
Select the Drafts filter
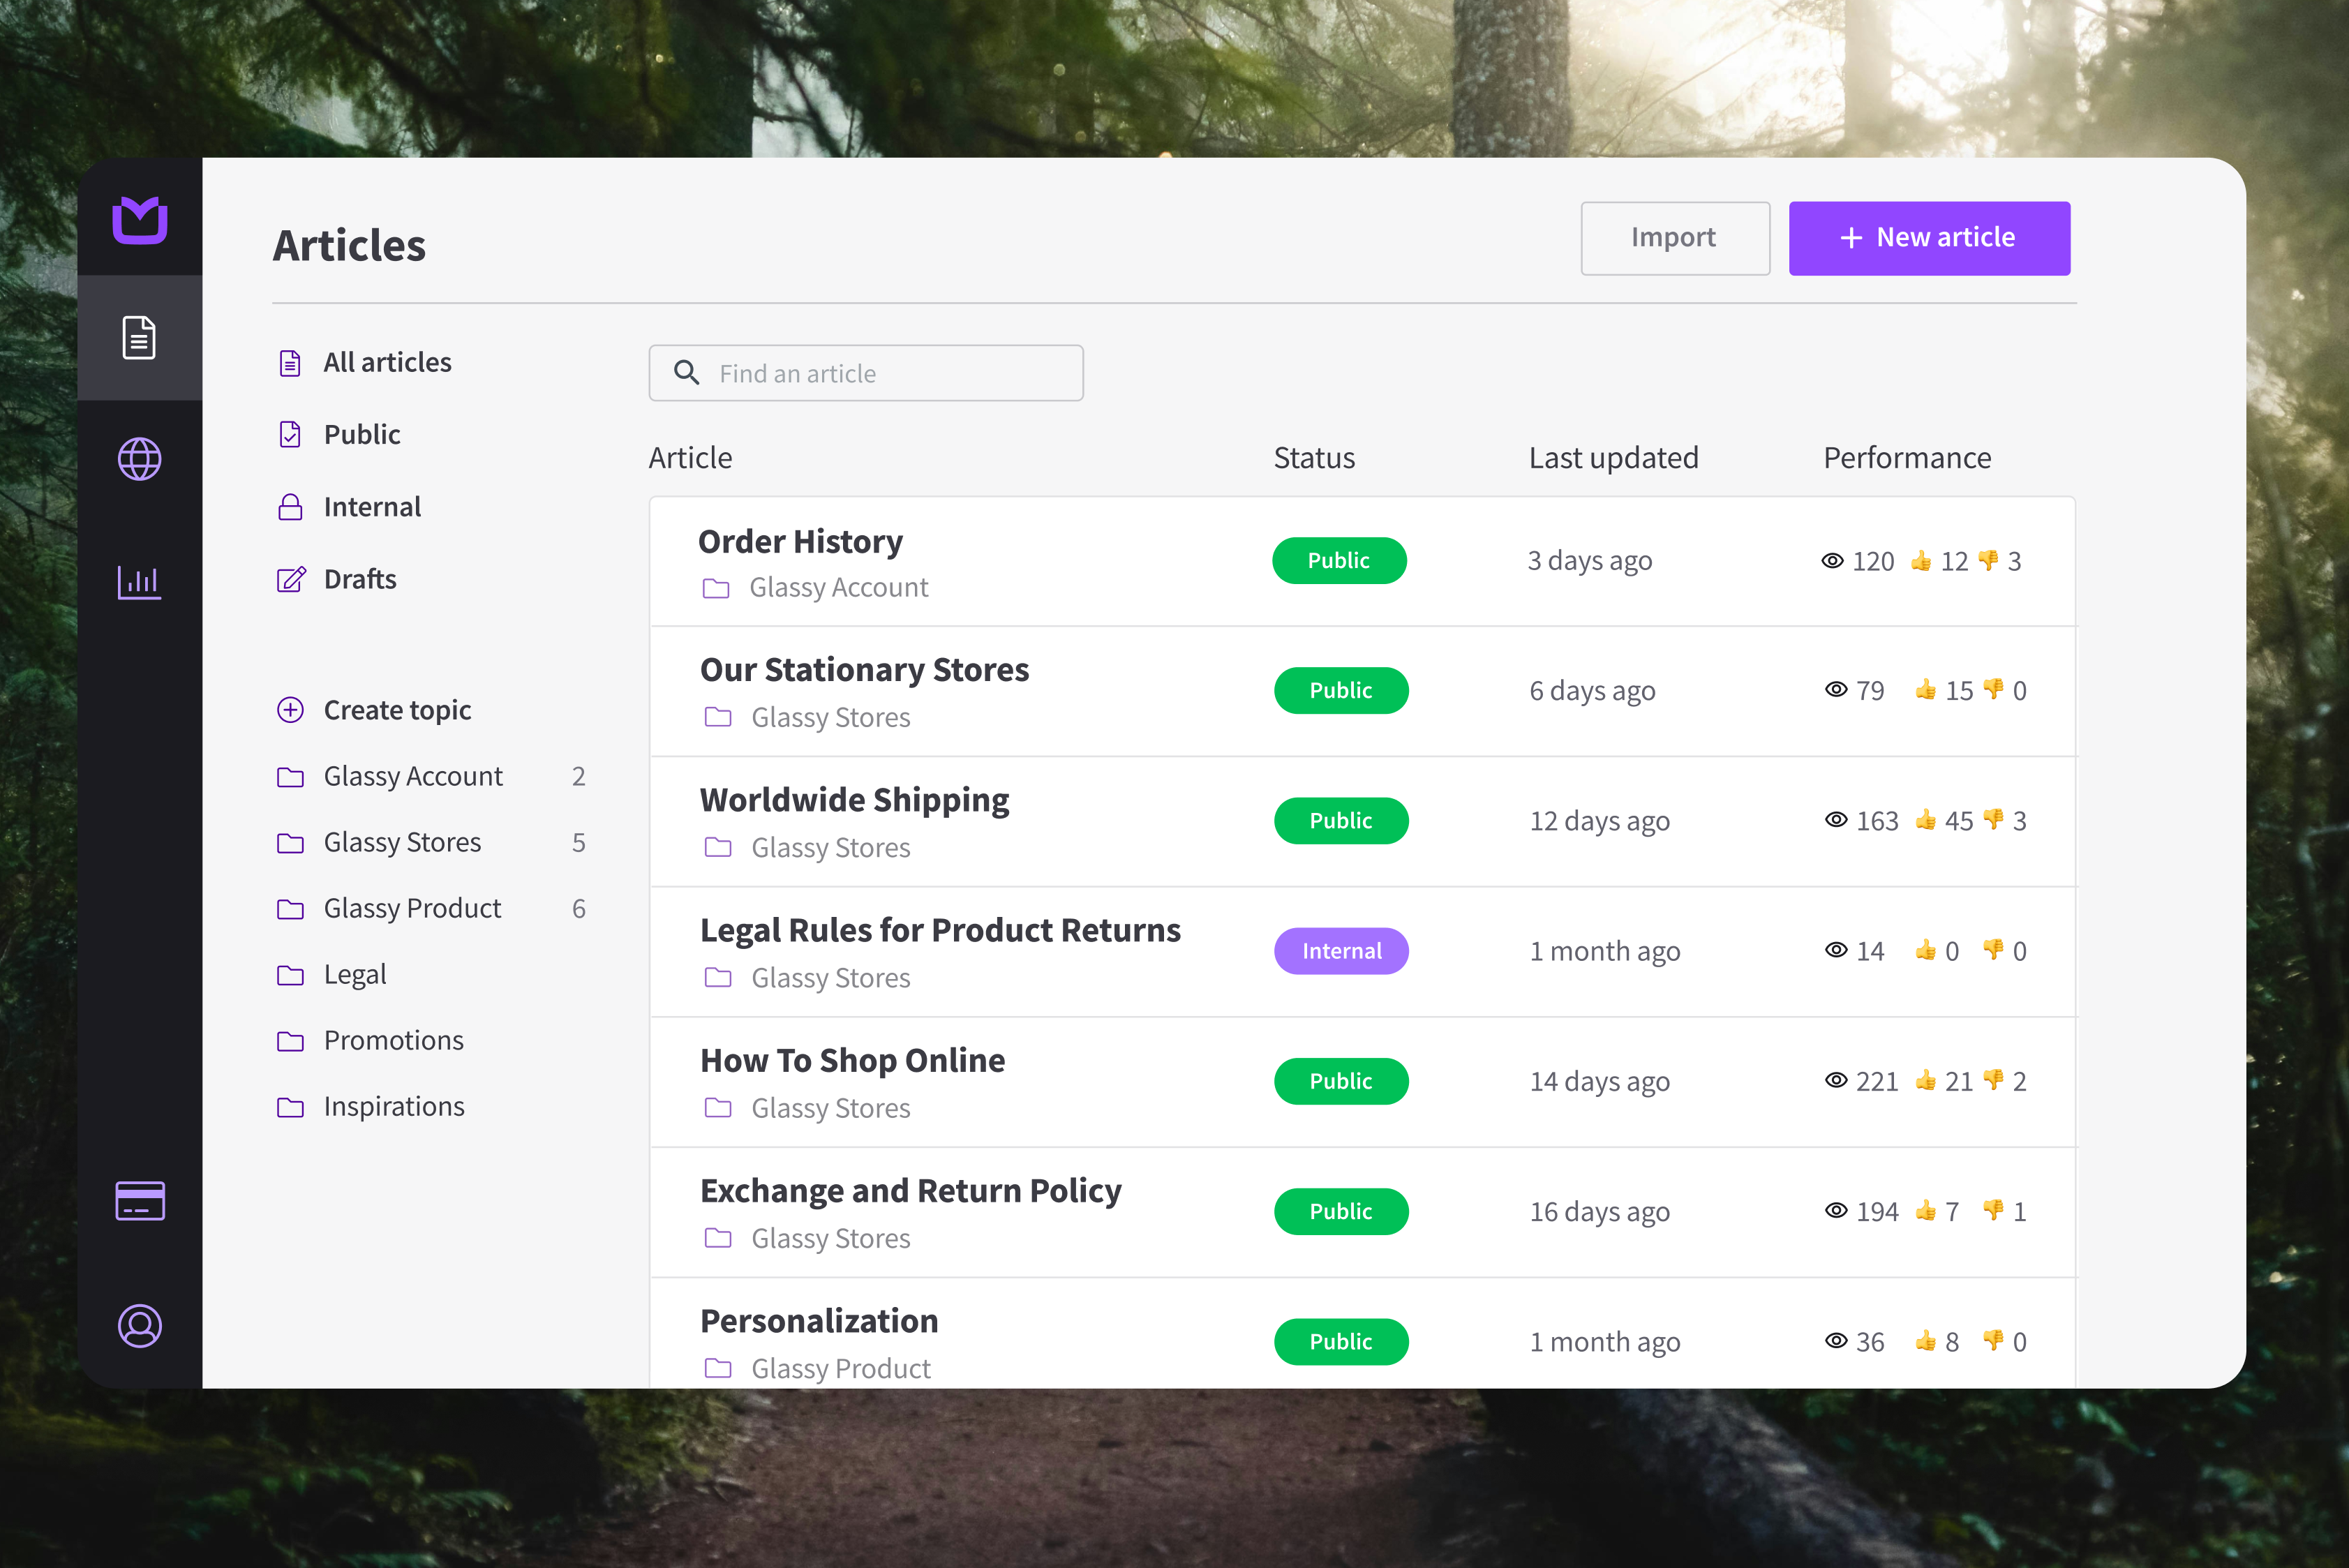[360, 579]
